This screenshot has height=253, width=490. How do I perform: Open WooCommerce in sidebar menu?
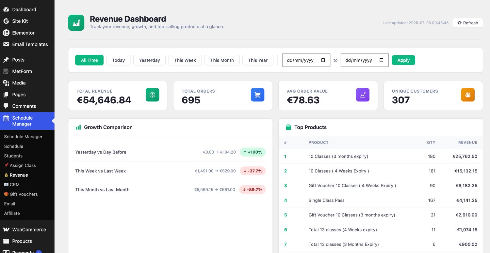point(27,230)
